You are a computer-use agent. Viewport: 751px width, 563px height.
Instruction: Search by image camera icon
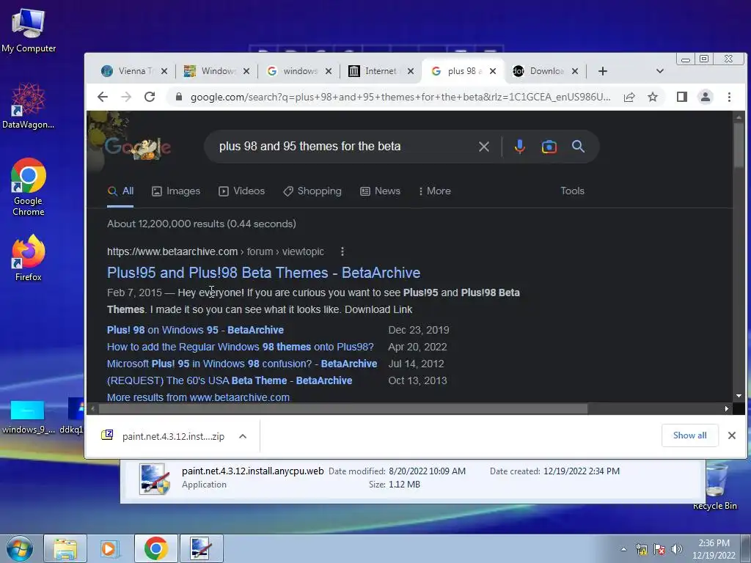(549, 147)
